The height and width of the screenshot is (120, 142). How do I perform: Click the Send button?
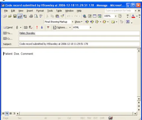8,27
